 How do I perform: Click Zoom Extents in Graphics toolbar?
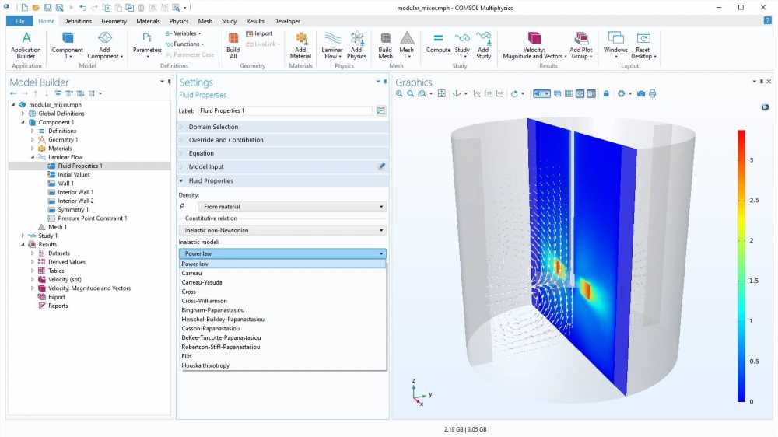coord(442,94)
